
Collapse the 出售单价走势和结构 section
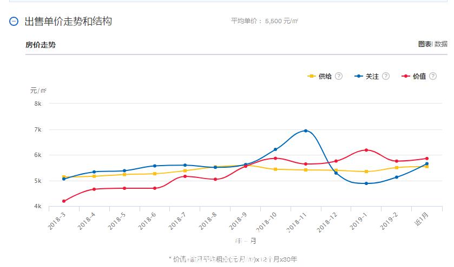14,22
